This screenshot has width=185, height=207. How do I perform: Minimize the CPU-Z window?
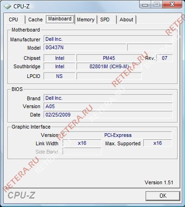(145, 5)
